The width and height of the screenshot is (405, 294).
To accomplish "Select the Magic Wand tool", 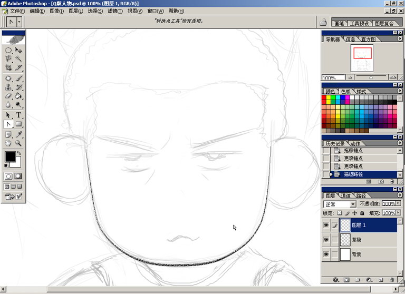I will [x=18, y=58].
